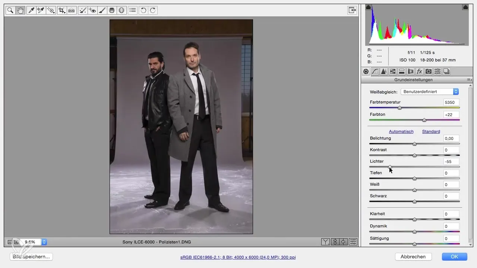The width and height of the screenshot is (477, 268).
Task: Open the Camera Raw preferences dialog
Action: (132, 10)
